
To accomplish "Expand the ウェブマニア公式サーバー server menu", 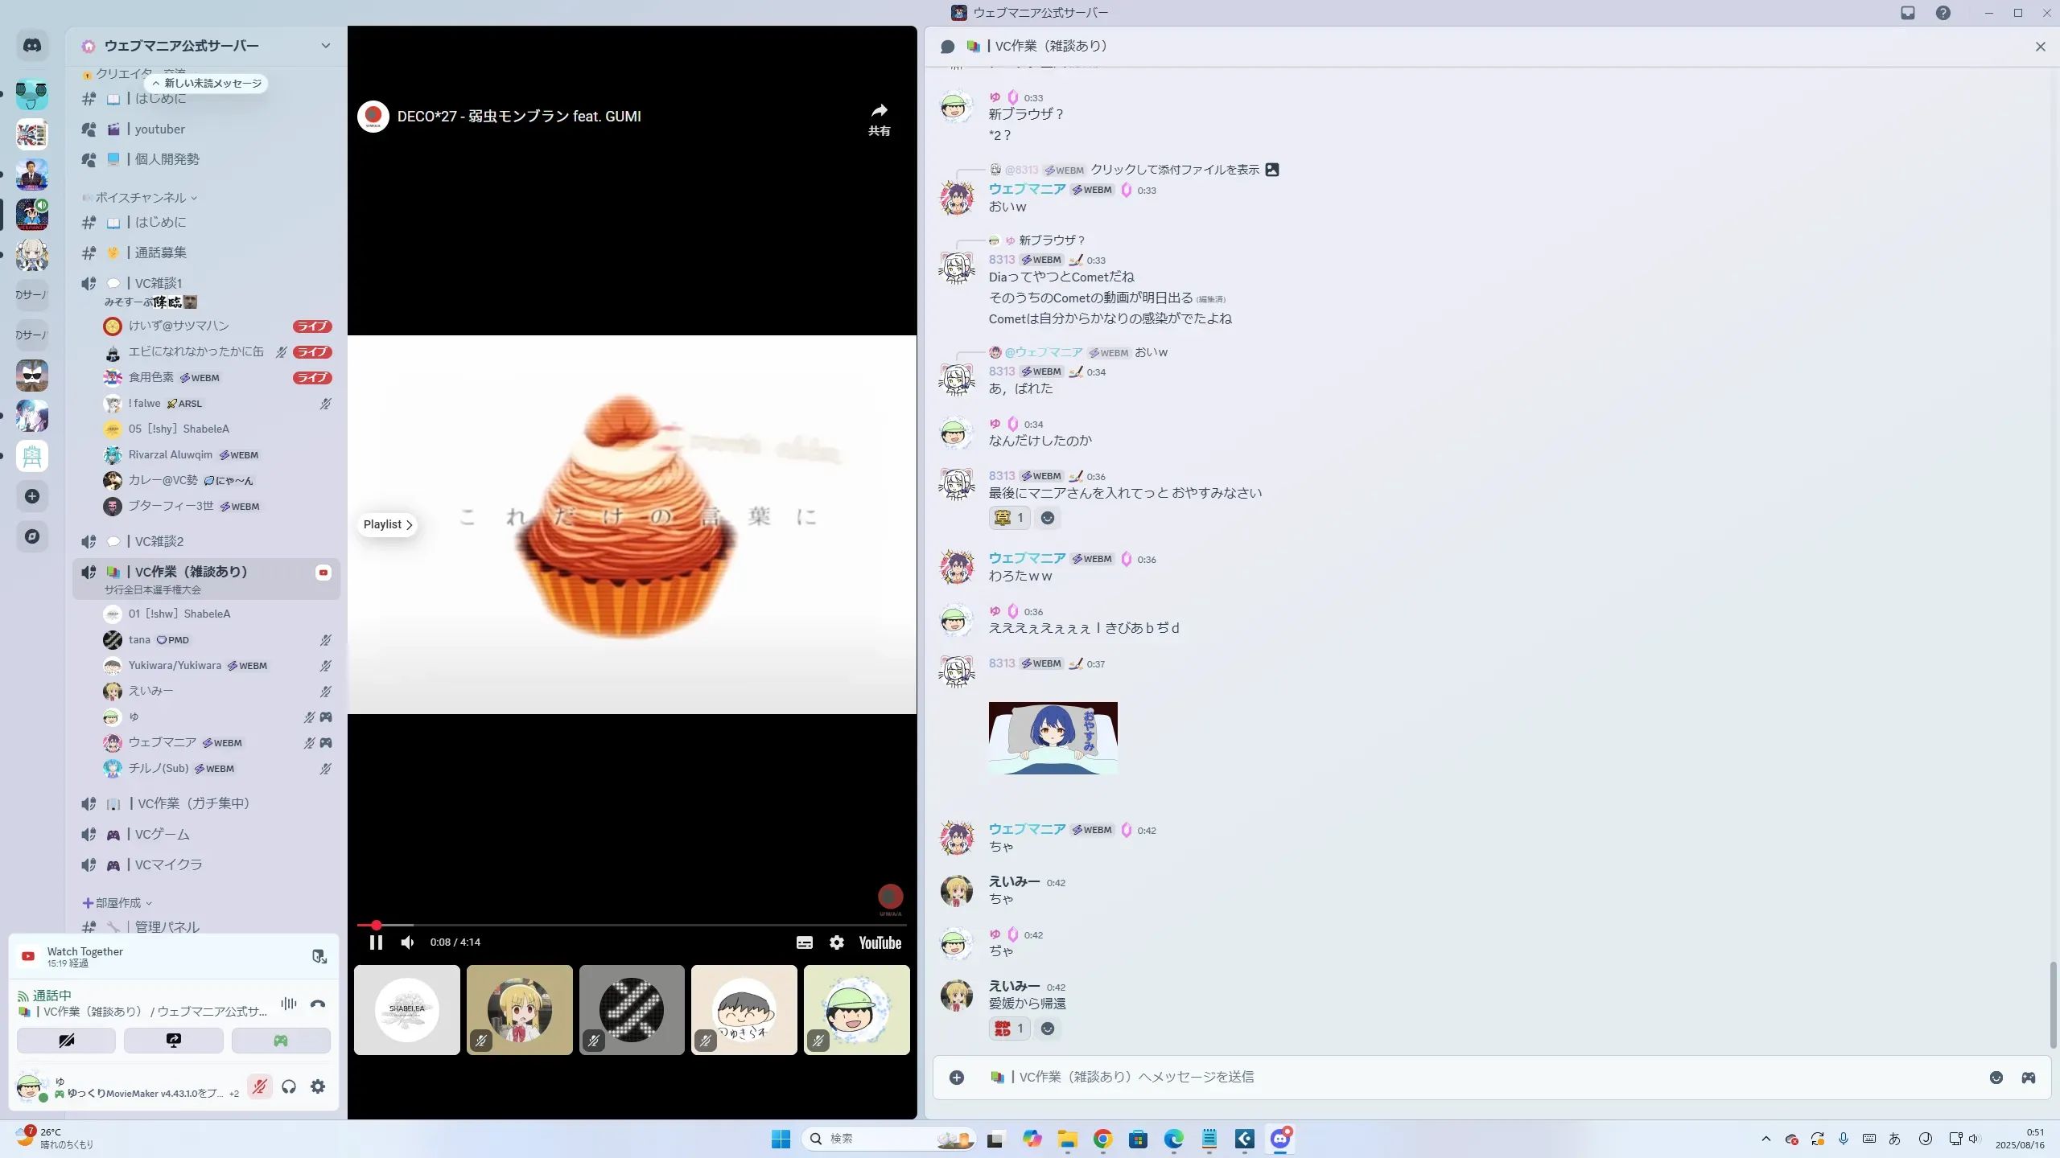I will pos(325,46).
